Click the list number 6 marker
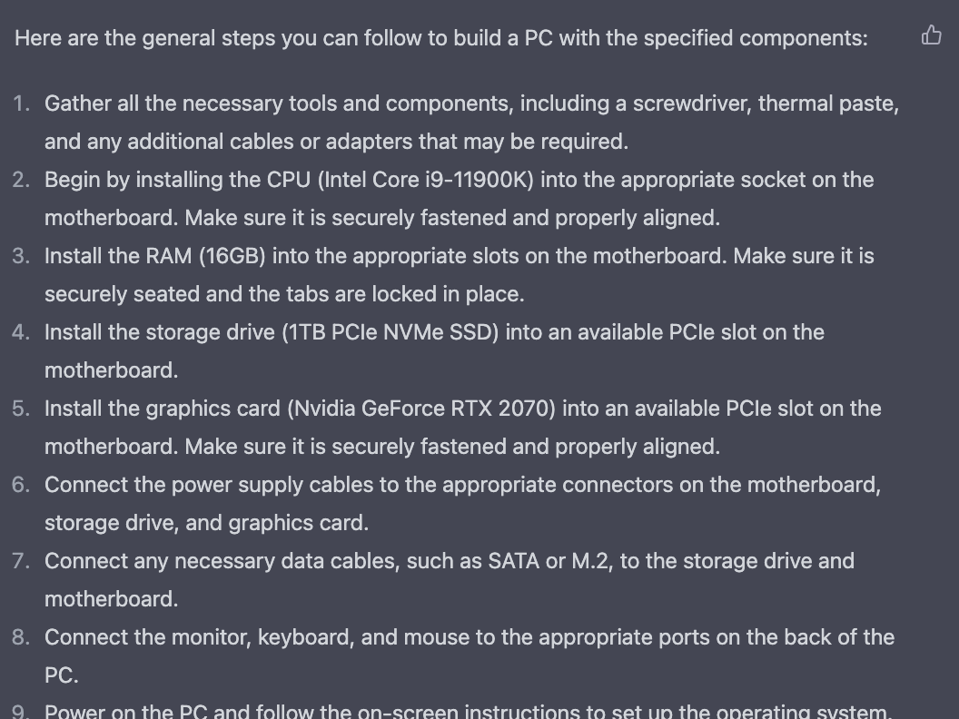959x719 pixels. (22, 485)
